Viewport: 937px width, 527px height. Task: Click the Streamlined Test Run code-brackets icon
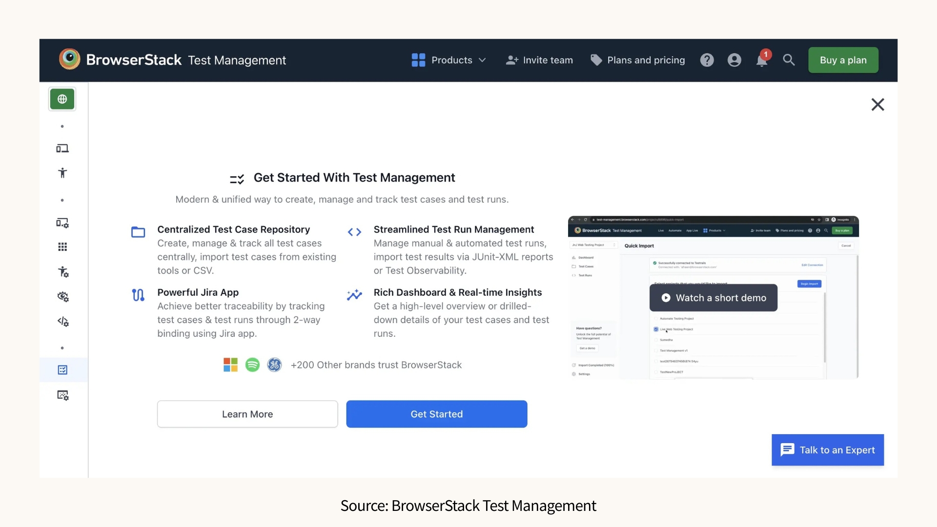(354, 232)
